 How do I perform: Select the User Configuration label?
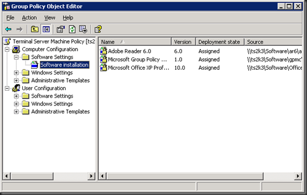44,88
